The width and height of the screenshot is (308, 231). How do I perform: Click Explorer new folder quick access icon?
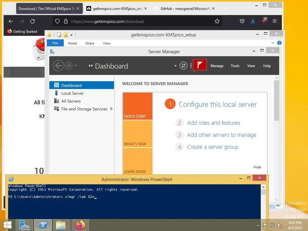click(x=66, y=35)
